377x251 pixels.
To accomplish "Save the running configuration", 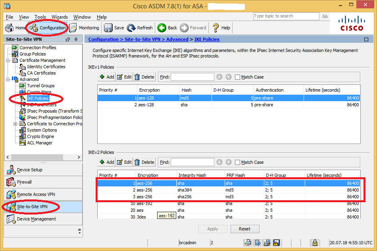I will coord(113,28).
